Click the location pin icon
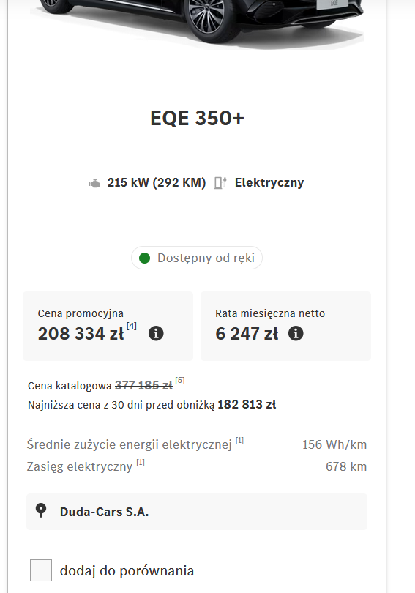This screenshot has width=415, height=593. [x=41, y=510]
